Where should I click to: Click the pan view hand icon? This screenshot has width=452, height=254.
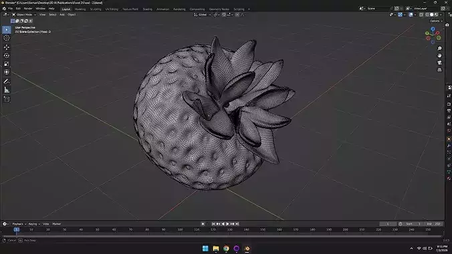click(x=439, y=55)
